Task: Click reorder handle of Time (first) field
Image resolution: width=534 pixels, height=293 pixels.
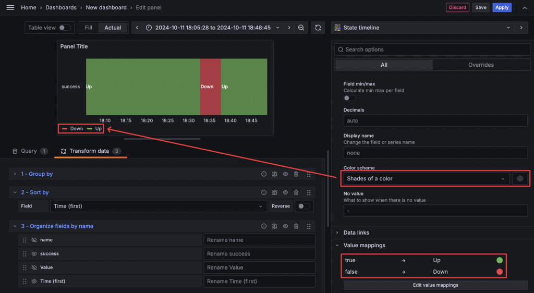Action: click(x=25, y=282)
